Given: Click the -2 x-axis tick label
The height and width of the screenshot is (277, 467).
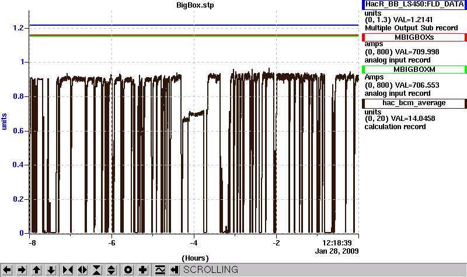Looking at the screenshot, I should pos(276,243).
